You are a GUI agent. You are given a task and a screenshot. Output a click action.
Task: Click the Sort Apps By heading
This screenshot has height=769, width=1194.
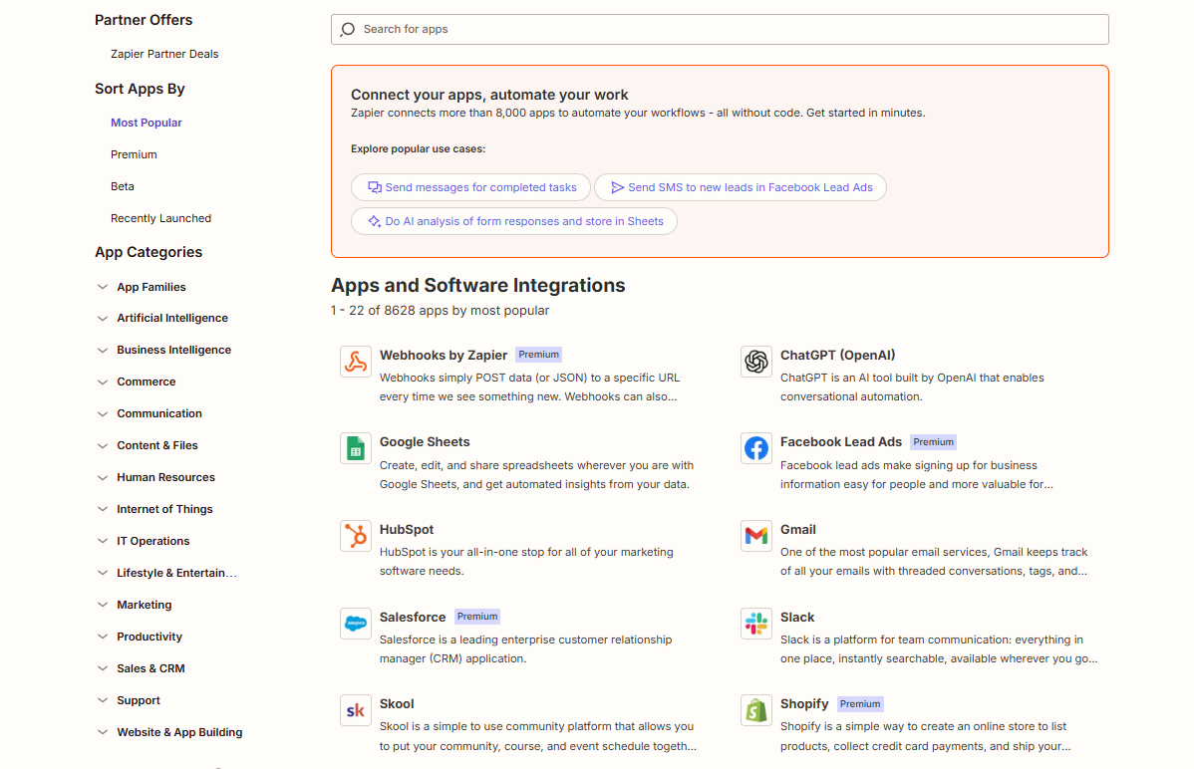141,89
